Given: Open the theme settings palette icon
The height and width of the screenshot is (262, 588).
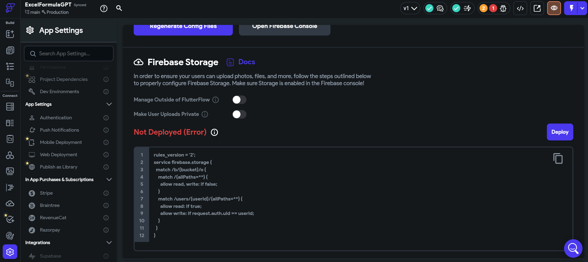Looking at the screenshot, I should click(10, 236).
